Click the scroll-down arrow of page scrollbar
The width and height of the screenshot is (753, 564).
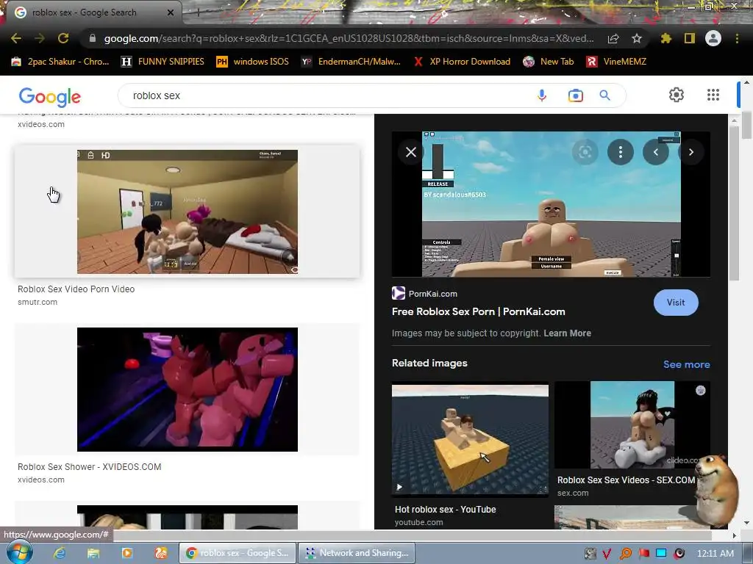pyautogui.click(x=746, y=523)
